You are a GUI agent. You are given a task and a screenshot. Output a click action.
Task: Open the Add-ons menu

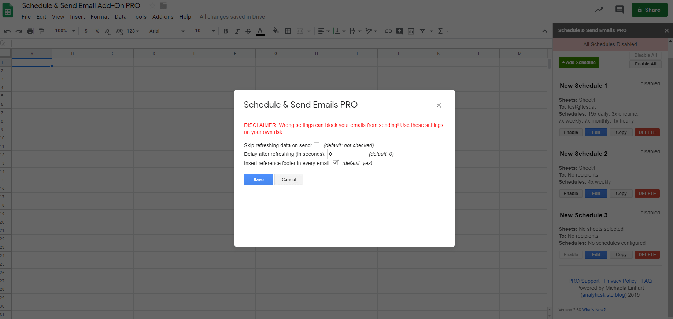coord(163,17)
